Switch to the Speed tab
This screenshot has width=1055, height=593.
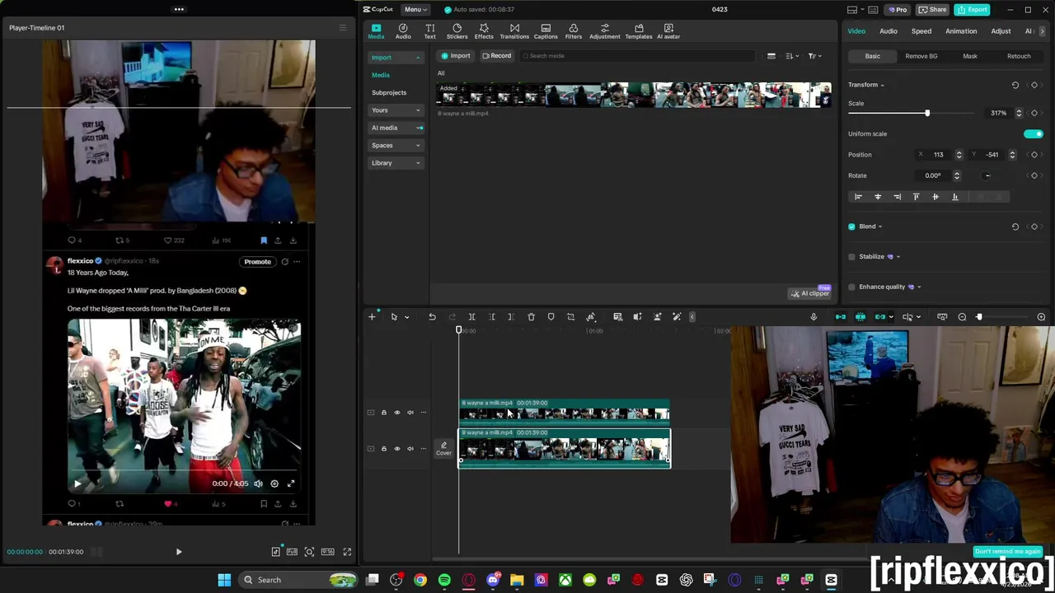[x=921, y=31]
